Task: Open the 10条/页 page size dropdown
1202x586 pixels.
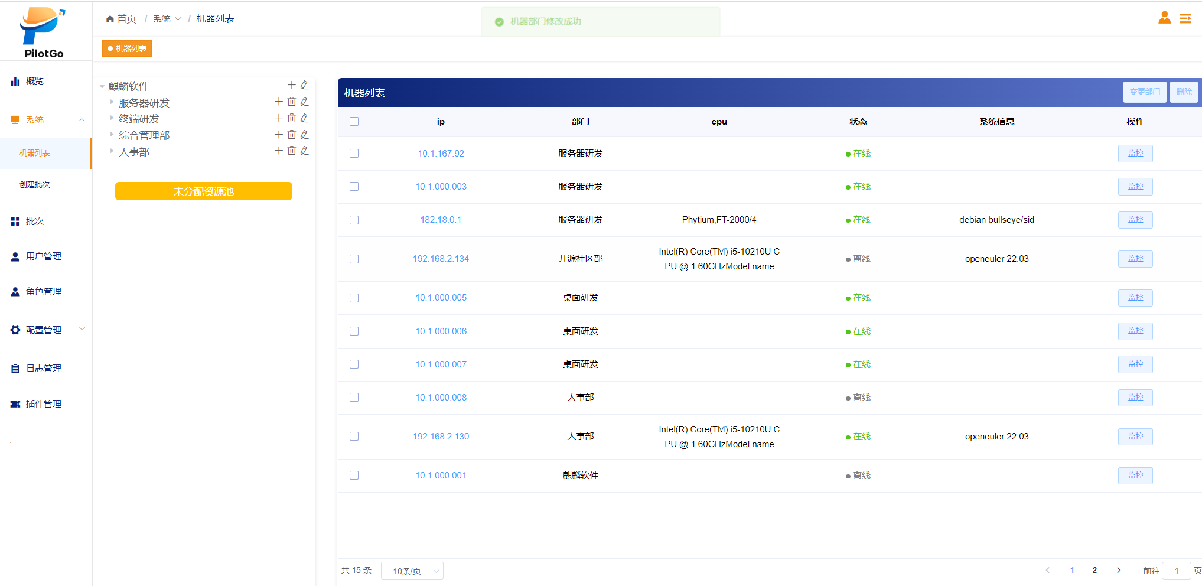Action: pyautogui.click(x=412, y=571)
